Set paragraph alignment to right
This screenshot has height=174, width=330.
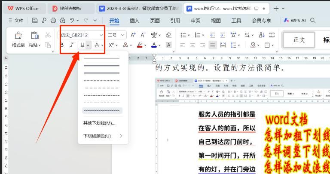click(x=202, y=45)
